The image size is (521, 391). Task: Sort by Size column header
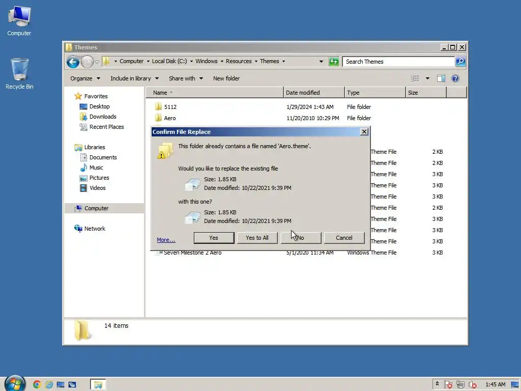(x=426, y=93)
